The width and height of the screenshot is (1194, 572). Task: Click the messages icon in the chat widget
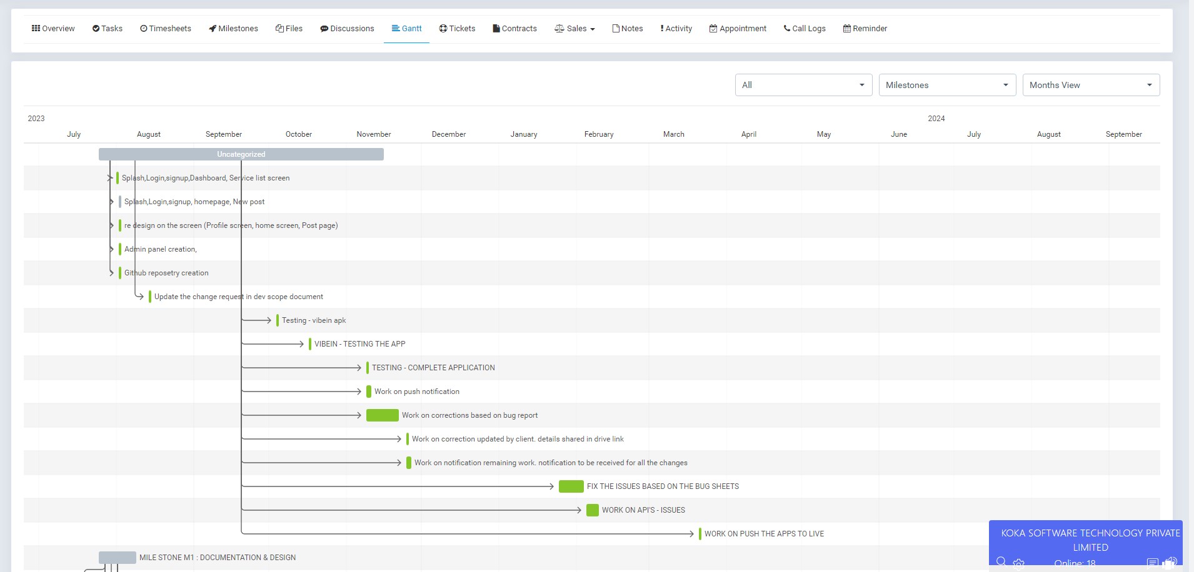click(1152, 563)
